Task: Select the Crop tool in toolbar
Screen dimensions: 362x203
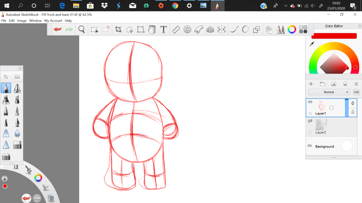Action: point(118,30)
